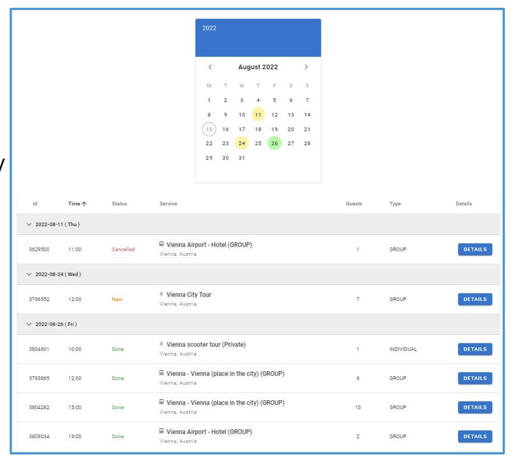Viewport: 515px width, 460px height.
Task: Click bus icon of 15:00 Vienna transfer
Action: point(161,402)
